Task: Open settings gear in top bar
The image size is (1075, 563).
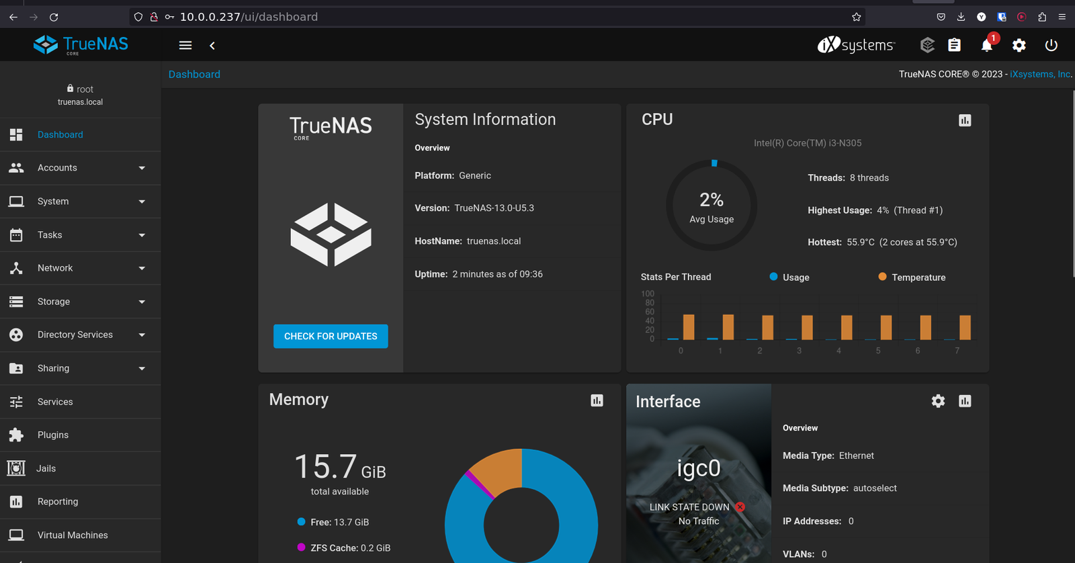Action: [1019, 45]
